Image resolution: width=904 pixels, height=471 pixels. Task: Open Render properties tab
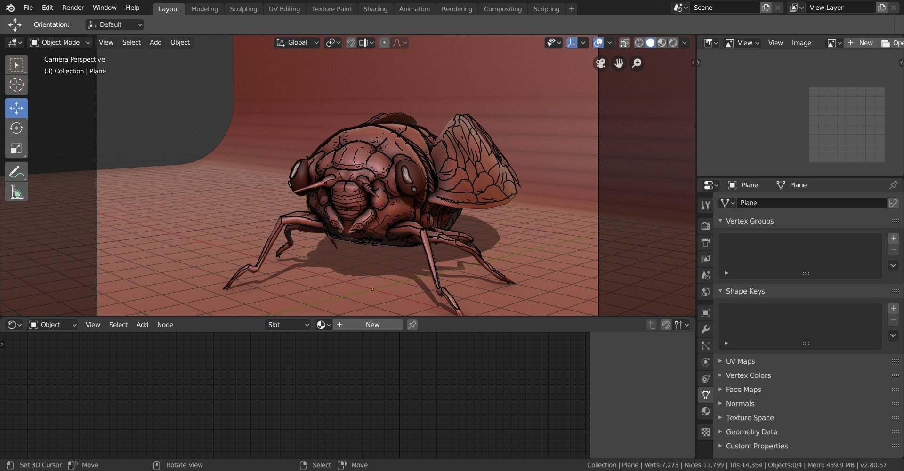coord(705,226)
